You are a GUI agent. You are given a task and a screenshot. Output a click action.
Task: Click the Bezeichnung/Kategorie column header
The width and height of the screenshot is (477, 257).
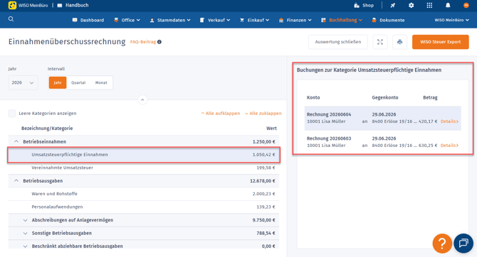click(47, 128)
